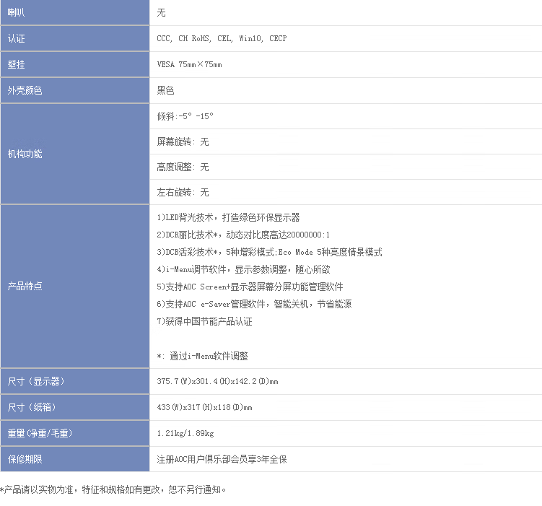Click the 5)支持AOC Screen+ feature line
Viewport: 542px width, 506px height.
[x=250, y=287]
